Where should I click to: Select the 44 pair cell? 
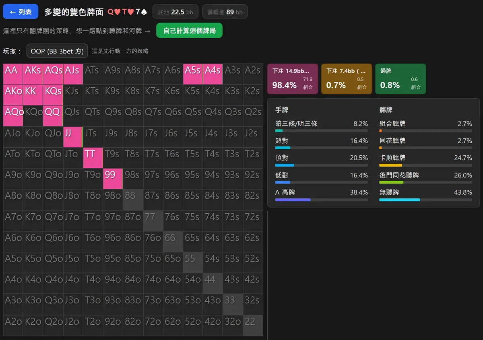213,283
